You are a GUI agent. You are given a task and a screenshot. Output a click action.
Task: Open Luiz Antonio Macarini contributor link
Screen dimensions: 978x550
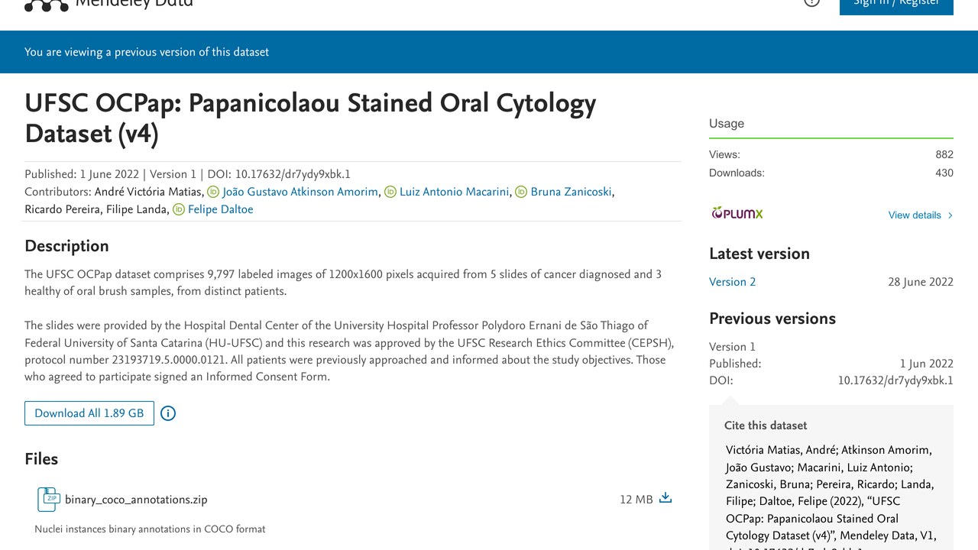454,192
